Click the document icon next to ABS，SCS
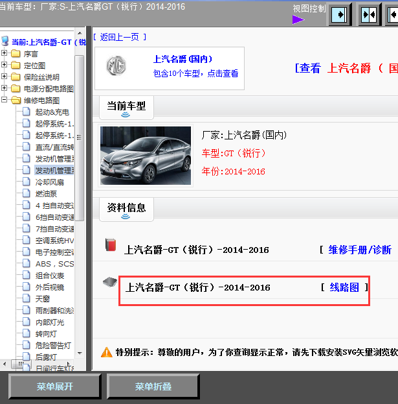 (x=26, y=263)
